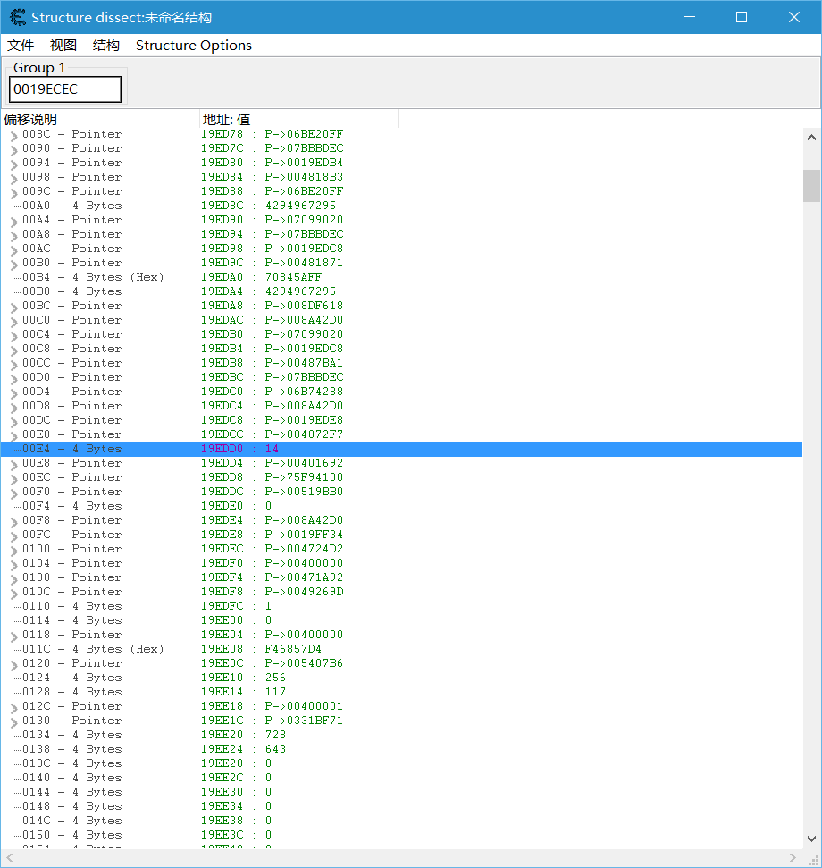Click the Group 1 address field 0019ECEC
The width and height of the screenshot is (822, 868).
point(65,89)
